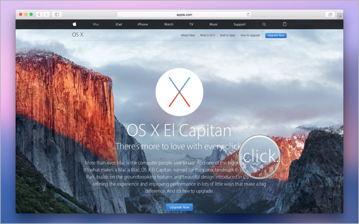Screen dimensions: 359x224
Task: Open the Watch menu item
Action: click(x=168, y=24)
